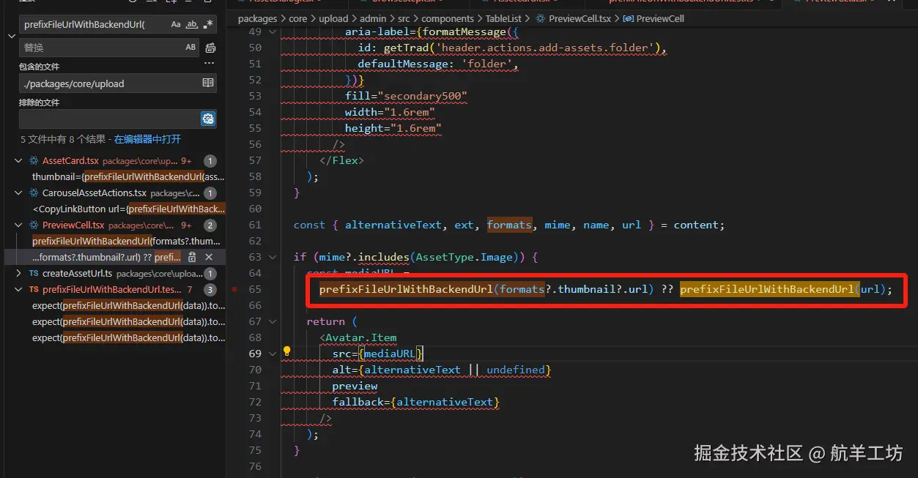The width and height of the screenshot is (918, 478).
Task: Select AssetCard.tsx file in results
Action: 70,161
